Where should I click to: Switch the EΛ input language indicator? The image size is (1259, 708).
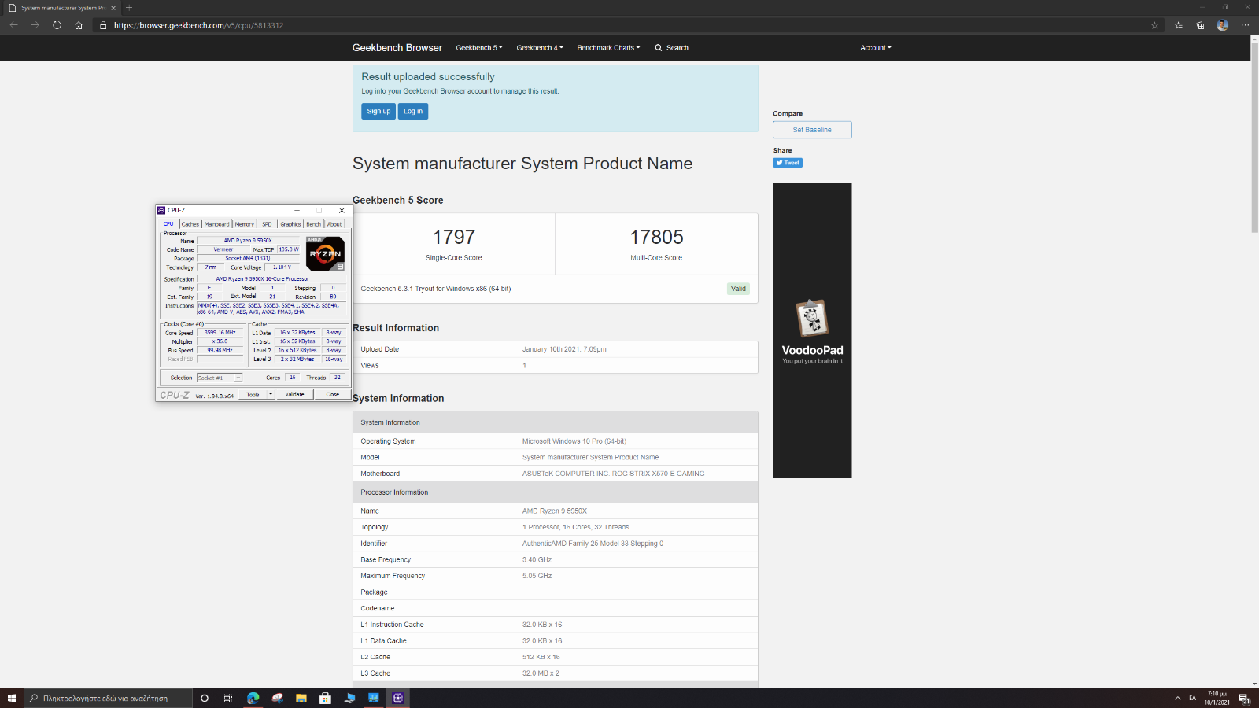1192,698
